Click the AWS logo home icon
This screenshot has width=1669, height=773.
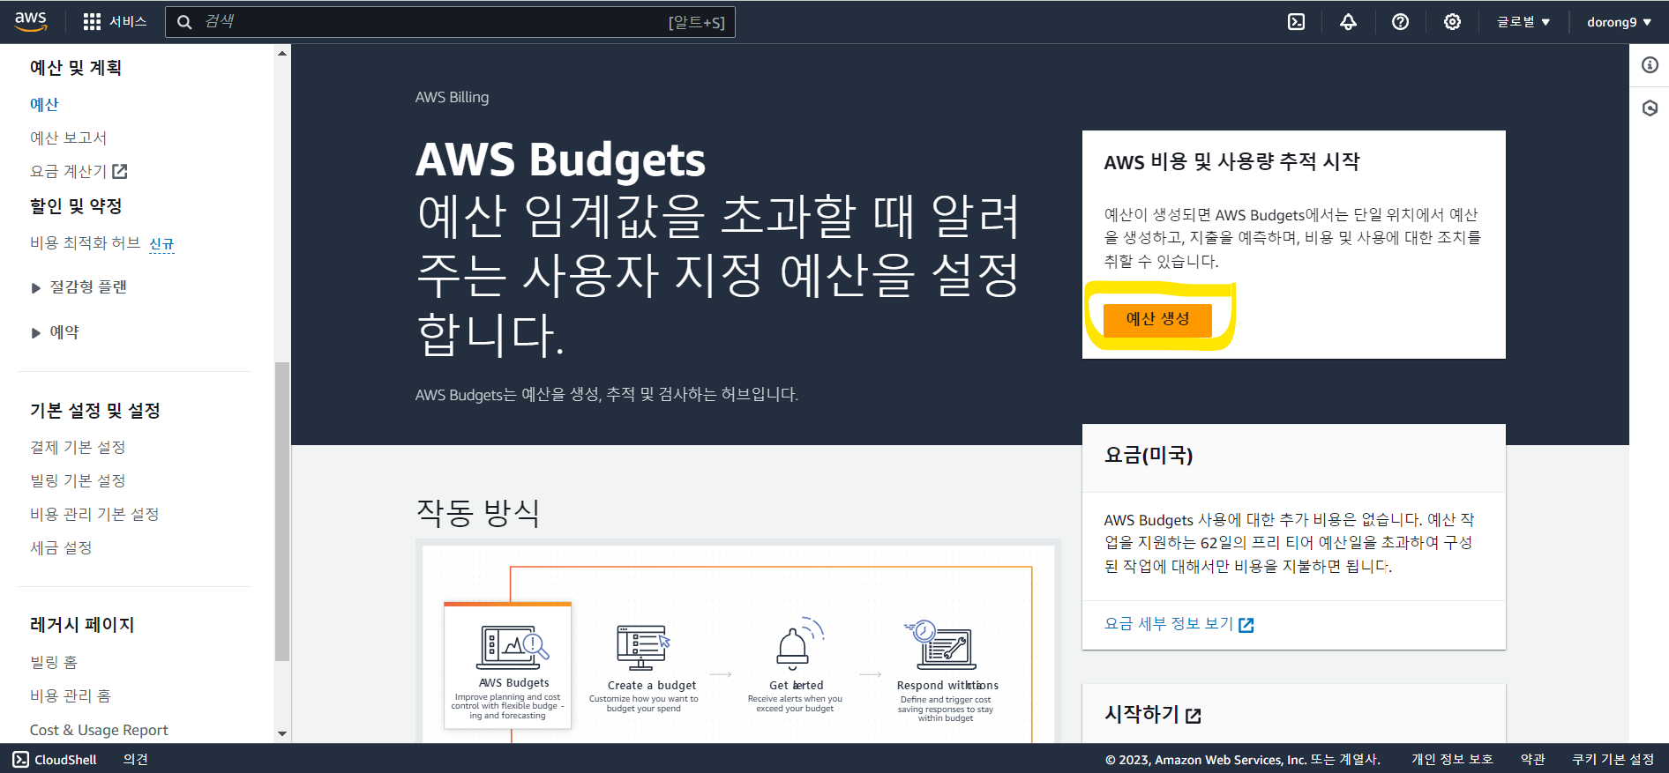(x=31, y=21)
